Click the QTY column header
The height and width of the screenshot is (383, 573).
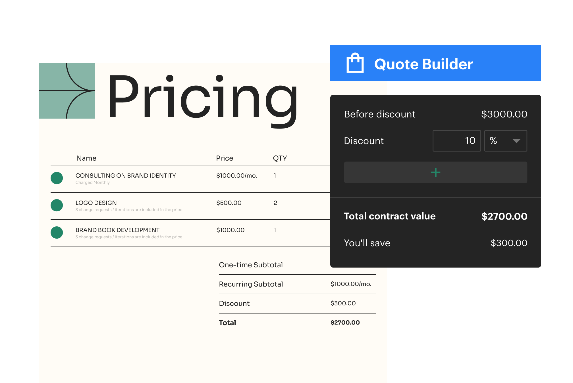[280, 158]
